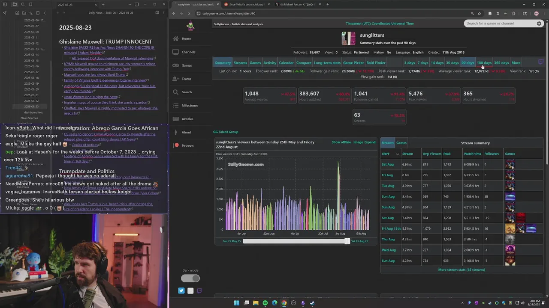Open Steam from the taskbar

(312, 303)
